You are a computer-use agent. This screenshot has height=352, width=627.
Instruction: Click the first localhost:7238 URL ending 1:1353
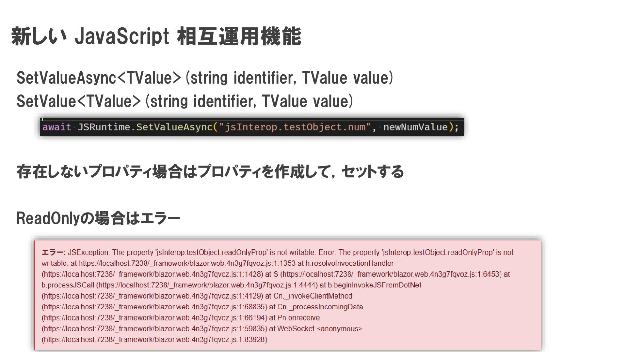click(x=187, y=263)
